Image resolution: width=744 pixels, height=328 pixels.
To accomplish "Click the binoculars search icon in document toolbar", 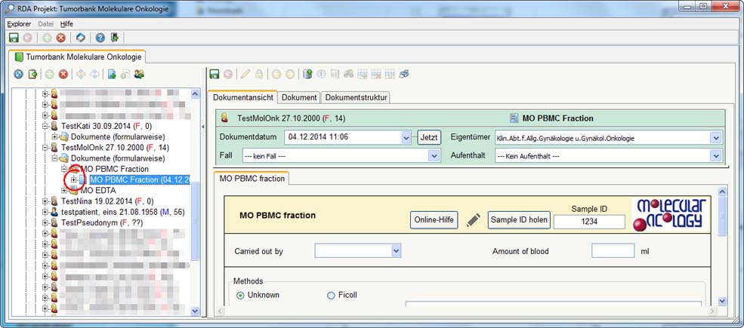I will pyautogui.click(x=348, y=74).
